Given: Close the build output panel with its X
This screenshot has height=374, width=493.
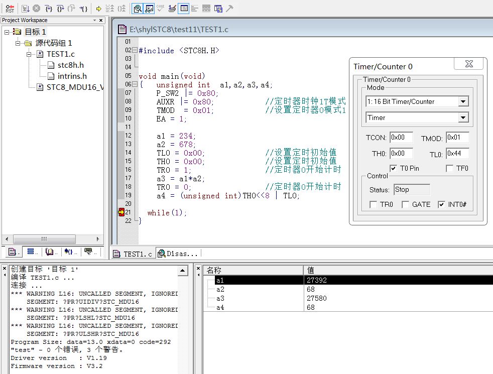Looking at the screenshot, I should point(5,269).
